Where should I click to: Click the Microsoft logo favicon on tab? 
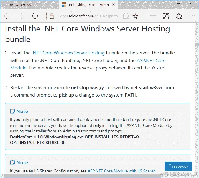[64, 5]
